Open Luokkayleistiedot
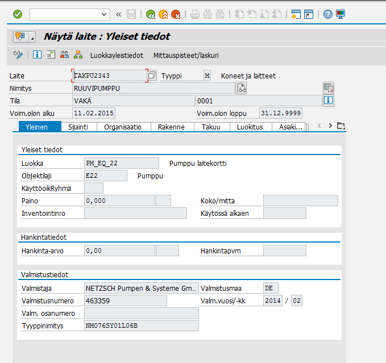Viewport: 386px width, 363px height. click(117, 56)
